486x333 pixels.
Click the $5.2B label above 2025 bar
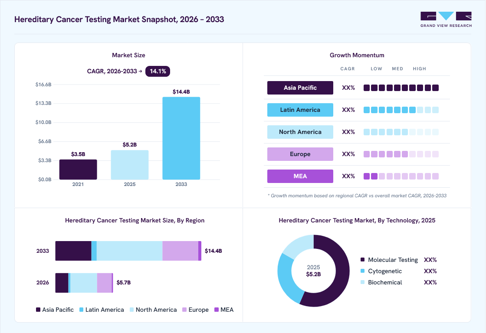pos(130,145)
